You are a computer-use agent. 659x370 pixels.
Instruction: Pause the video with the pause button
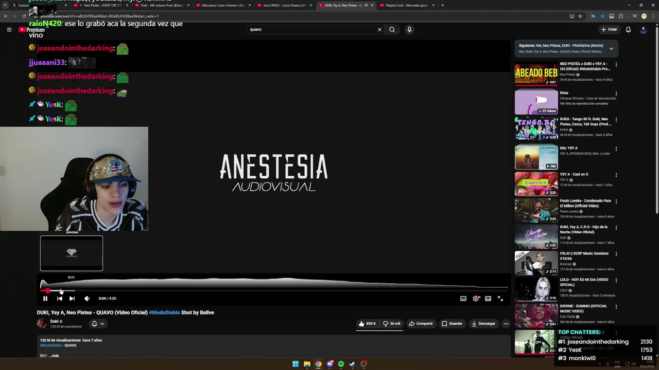click(45, 298)
